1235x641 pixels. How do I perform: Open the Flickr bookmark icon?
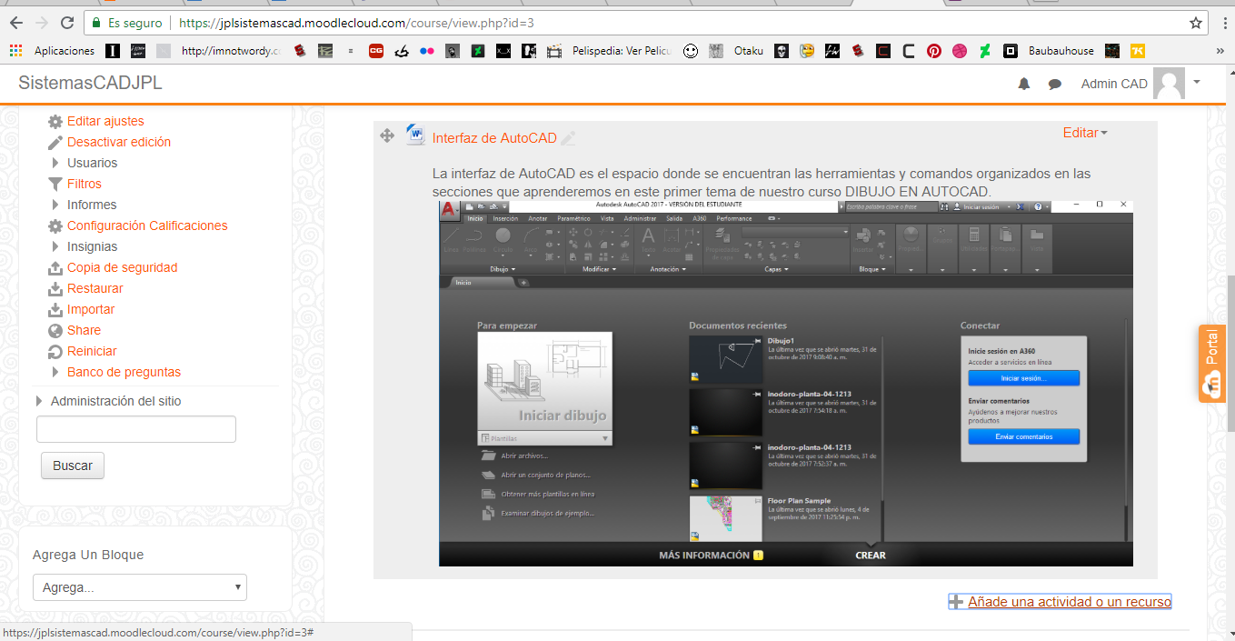tap(426, 51)
